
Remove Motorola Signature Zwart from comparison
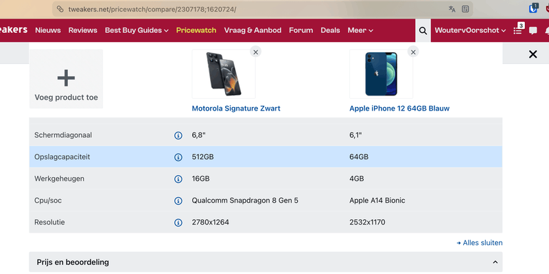255,52
